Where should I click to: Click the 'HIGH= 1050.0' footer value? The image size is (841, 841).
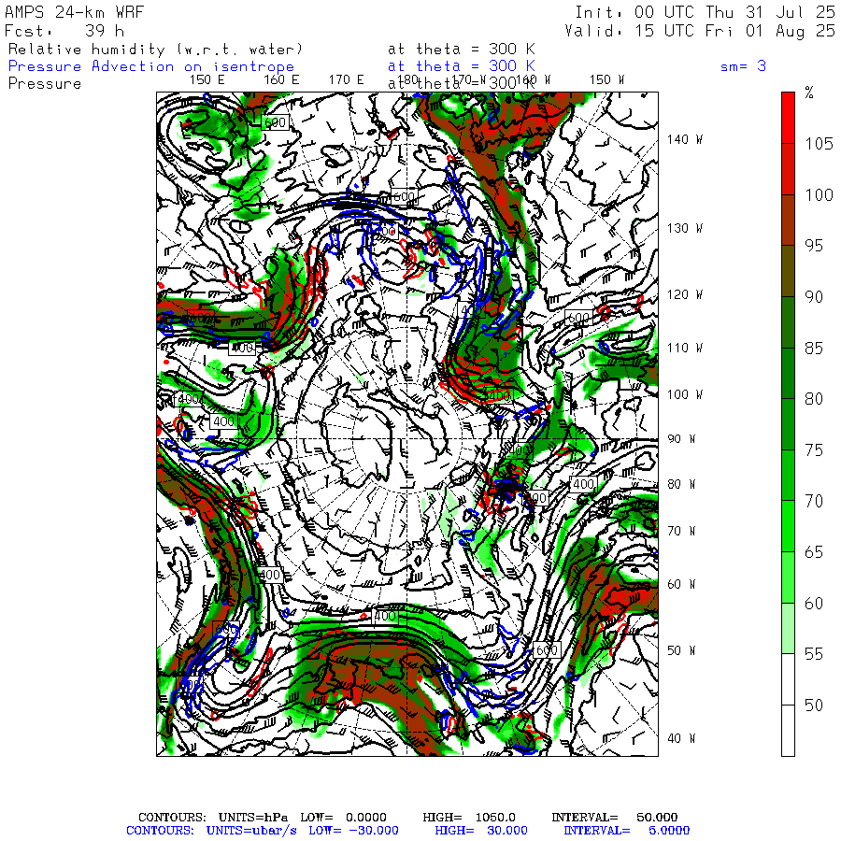click(x=469, y=818)
